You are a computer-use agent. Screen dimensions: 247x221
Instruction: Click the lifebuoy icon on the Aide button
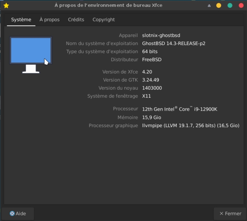12,214
